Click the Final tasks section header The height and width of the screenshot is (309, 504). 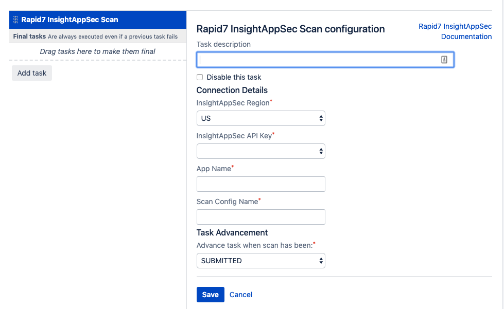pyautogui.click(x=29, y=37)
